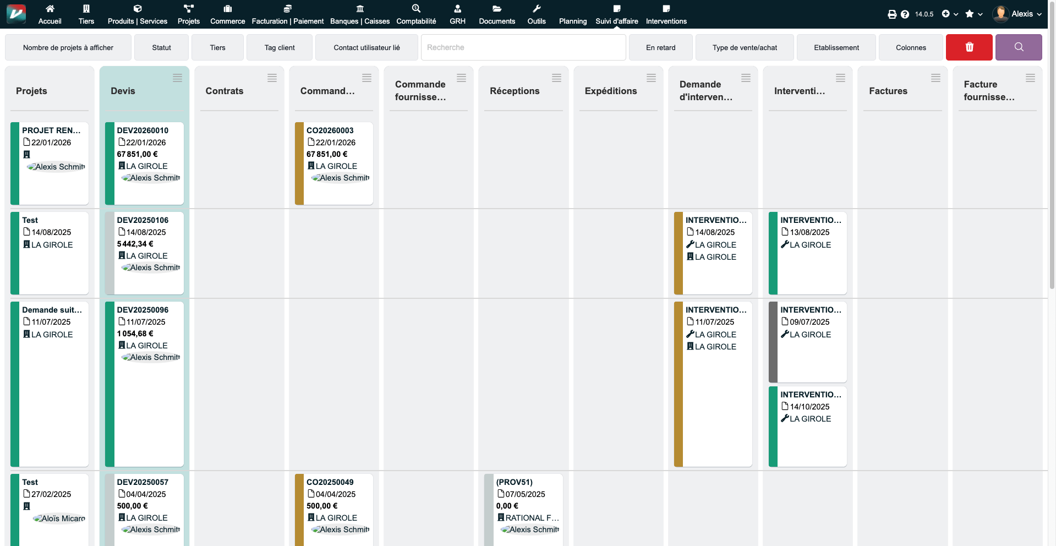Viewport: 1056px width, 546px height.
Task: Click the Recherche search input field
Action: click(523, 47)
